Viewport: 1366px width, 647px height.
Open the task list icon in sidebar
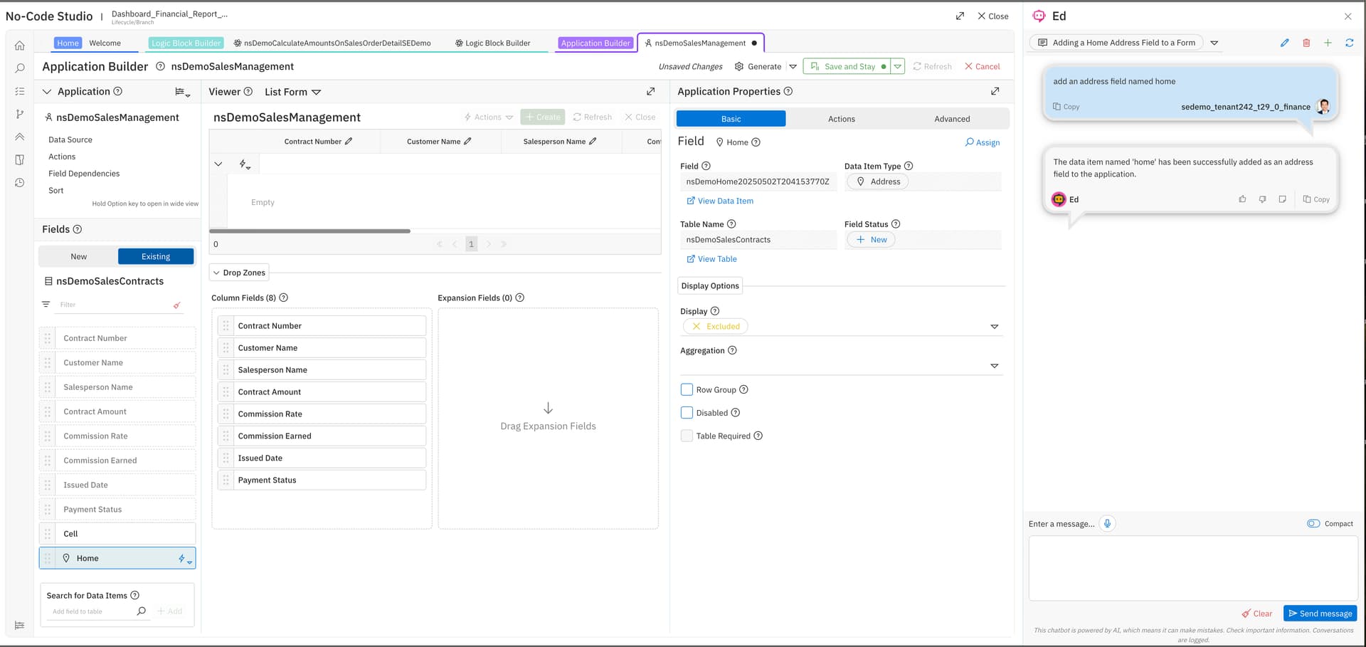(20, 91)
